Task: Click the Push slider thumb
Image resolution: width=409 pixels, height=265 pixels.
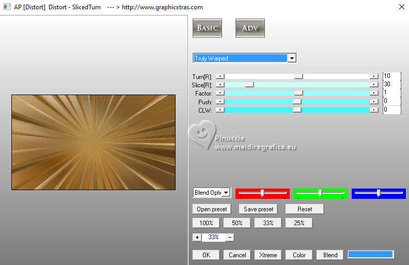Action: 297,102
